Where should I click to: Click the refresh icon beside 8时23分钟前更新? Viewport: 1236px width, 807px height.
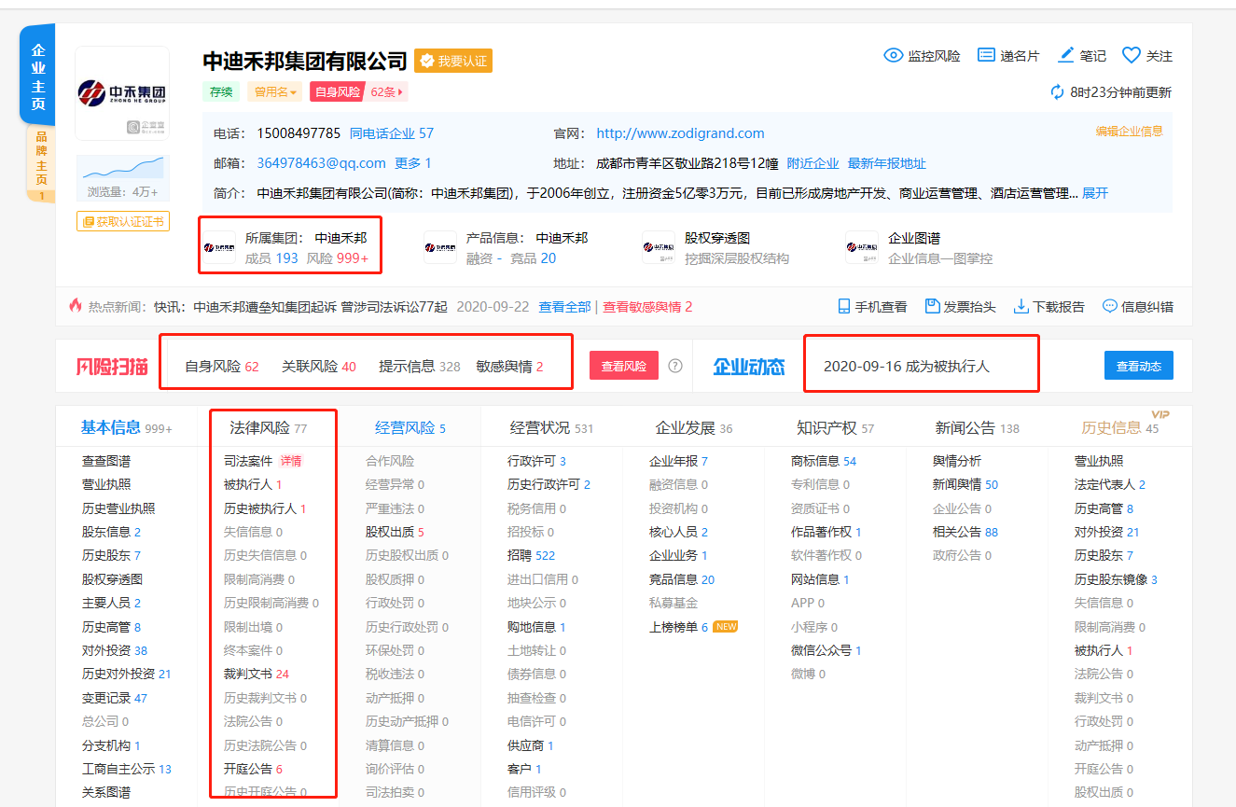tap(1057, 92)
